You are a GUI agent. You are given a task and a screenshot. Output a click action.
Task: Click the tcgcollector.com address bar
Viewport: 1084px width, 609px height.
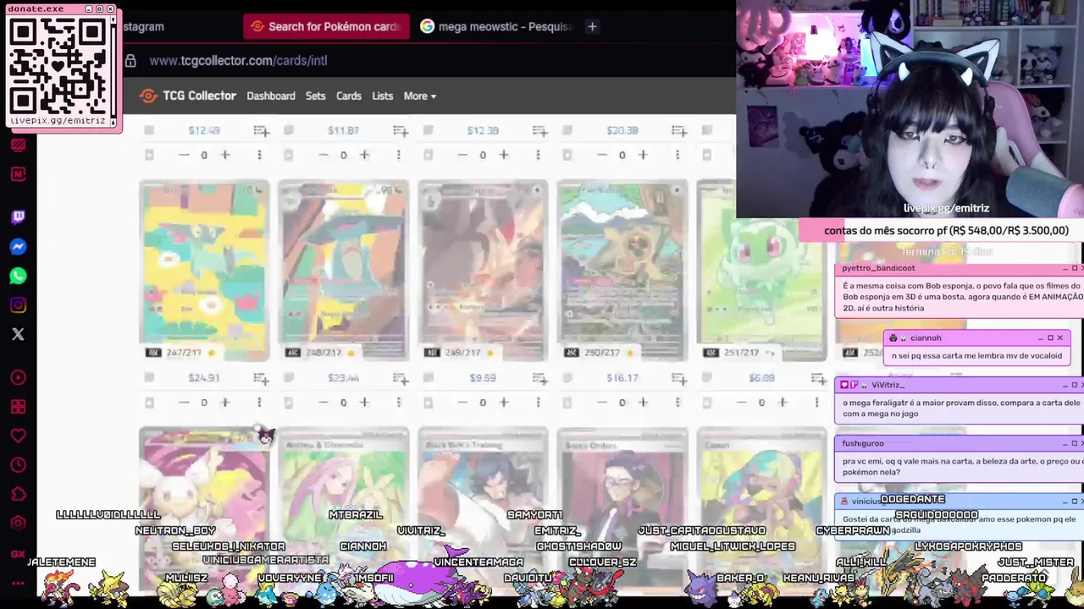click(x=238, y=60)
